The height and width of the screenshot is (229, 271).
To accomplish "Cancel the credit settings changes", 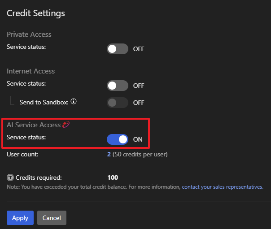I will (x=52, y=218).
